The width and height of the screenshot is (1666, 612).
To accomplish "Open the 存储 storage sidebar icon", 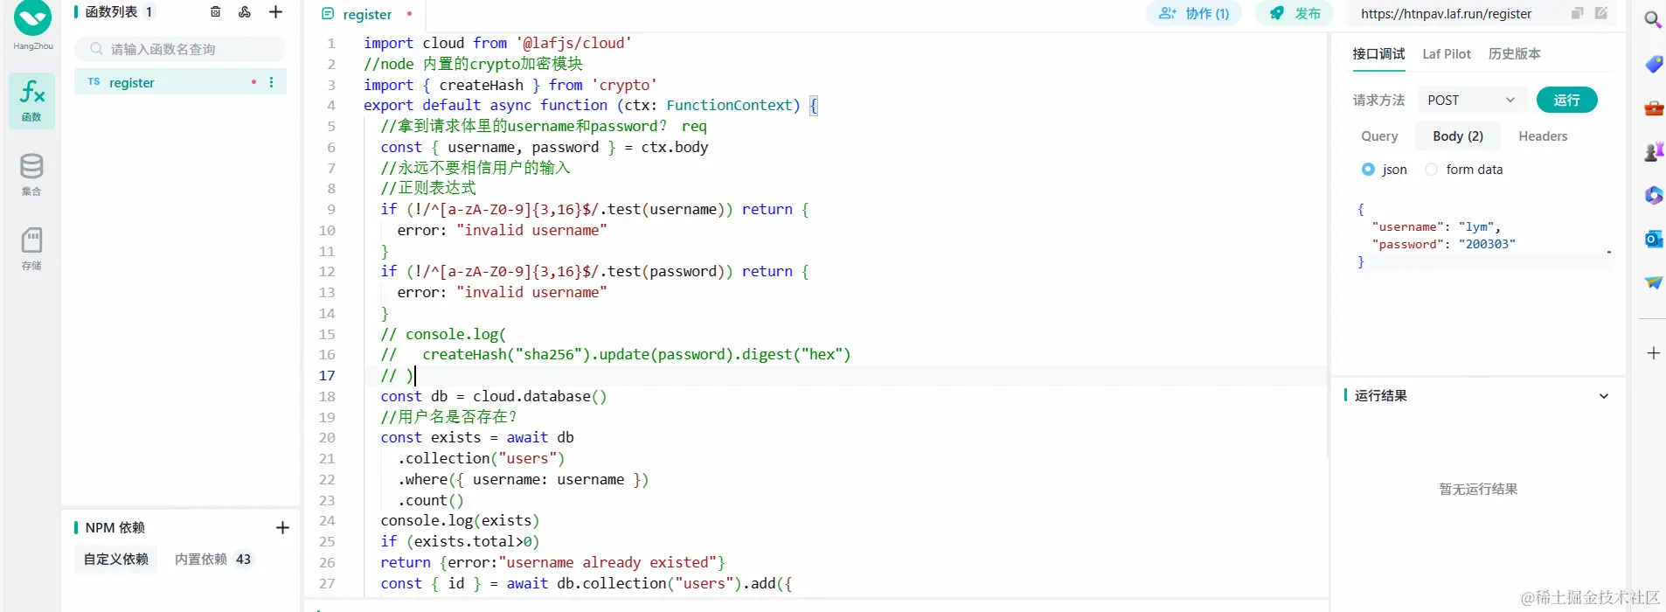I will [31, 249].
